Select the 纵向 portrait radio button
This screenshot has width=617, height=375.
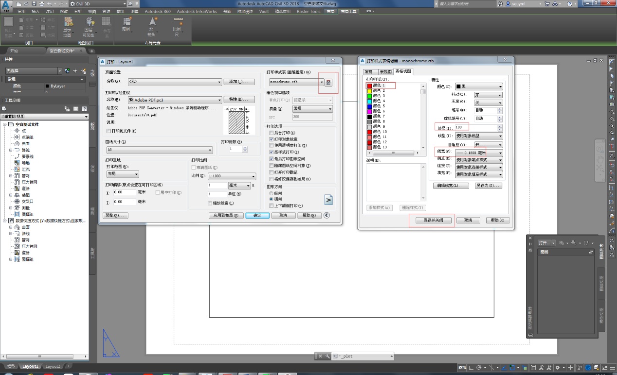click(x=271, y=193)
